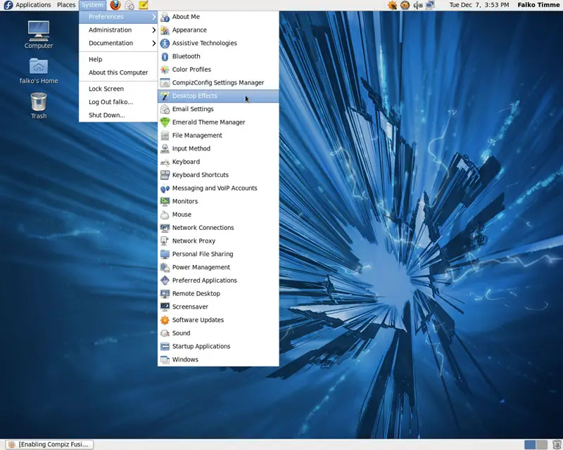This screenshot has width=563, height=450.
Task: Click the Power Management icon
Action: (165, 267)
